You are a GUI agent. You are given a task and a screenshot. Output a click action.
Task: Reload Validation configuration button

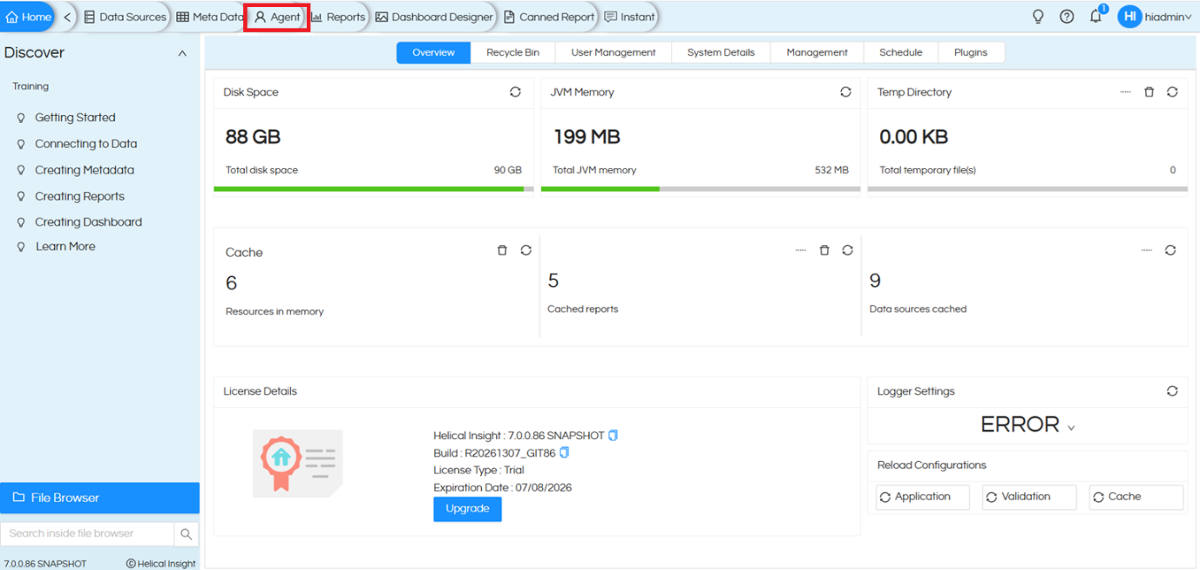click(x=1029, y=497)
